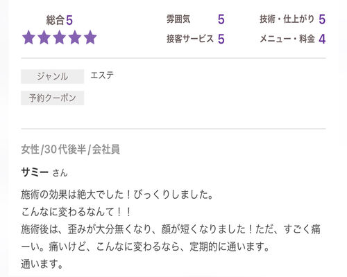The width and height of the screenshot is (347, 277).
Task: Click the メニュー・料金 score 4
Action: click(x=322, y=39)
